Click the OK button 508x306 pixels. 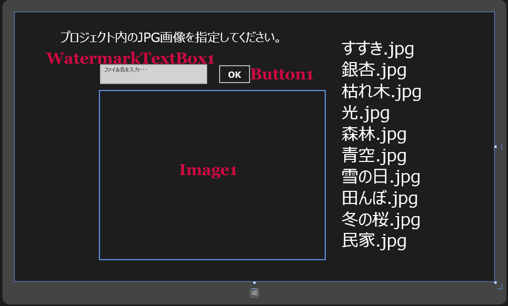235,74
